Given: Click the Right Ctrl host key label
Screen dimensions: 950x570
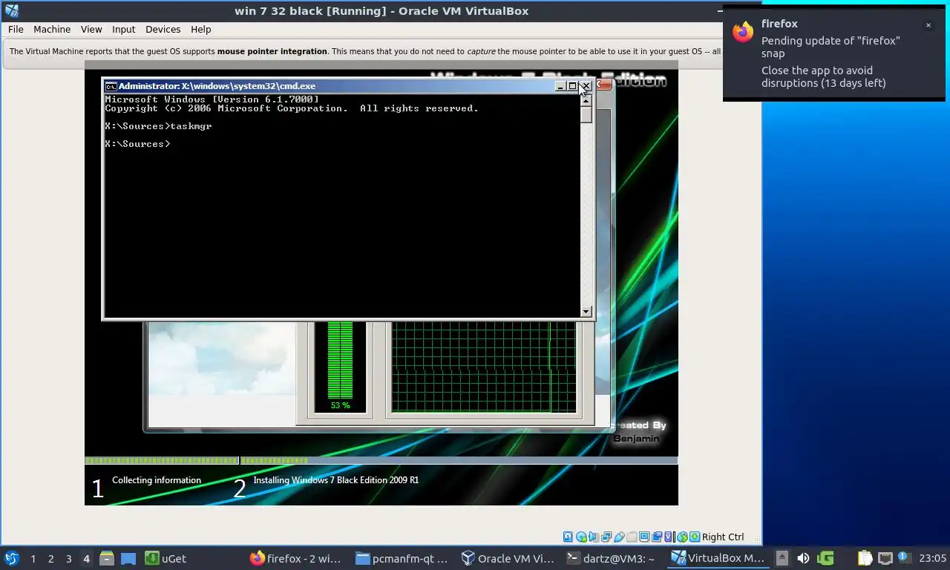Looking at the screenshot, I should click(x=723, y=537).
